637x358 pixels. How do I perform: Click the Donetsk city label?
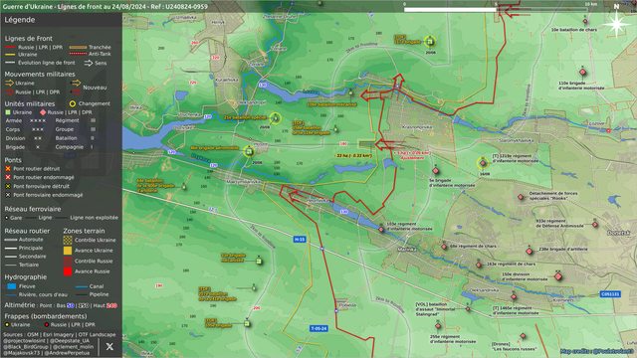pyautogui.click(x=619, y=233)
